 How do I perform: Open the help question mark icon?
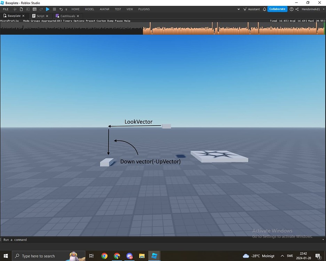292,9
